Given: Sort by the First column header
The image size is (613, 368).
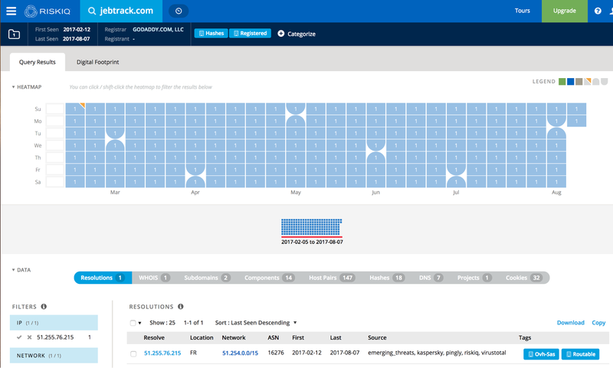Looking at the screenshot, I should [298, 337].
